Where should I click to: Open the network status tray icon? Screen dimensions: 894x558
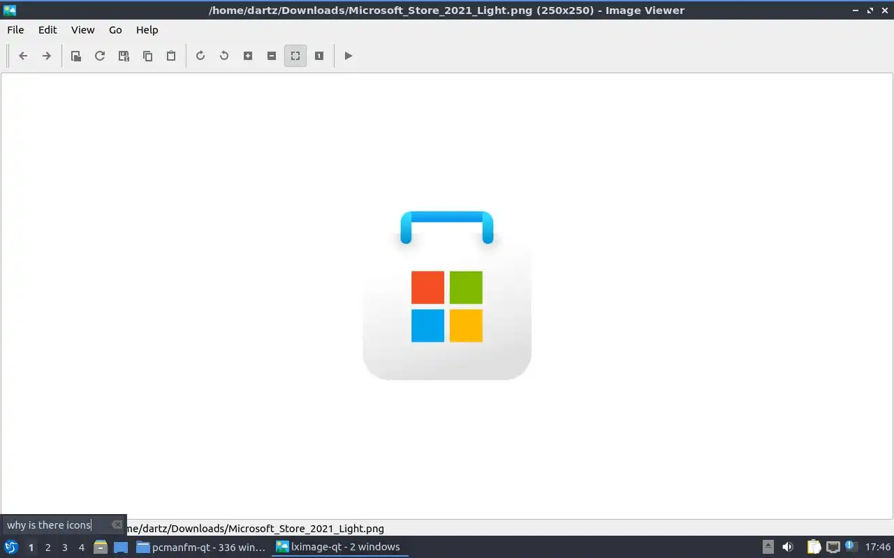tap(833, 547)
